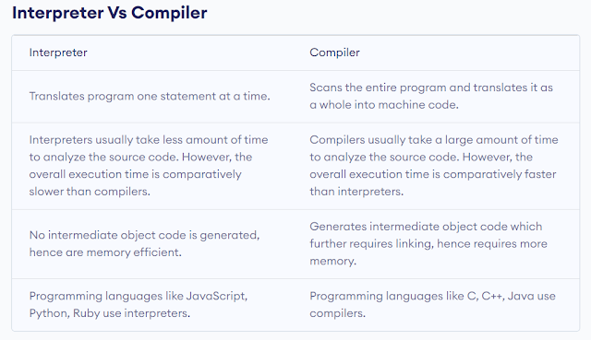Click 'compilers.' at bottom of Compiler column
The height and width of the screenshot is (340, 591).
pos(338,313)
